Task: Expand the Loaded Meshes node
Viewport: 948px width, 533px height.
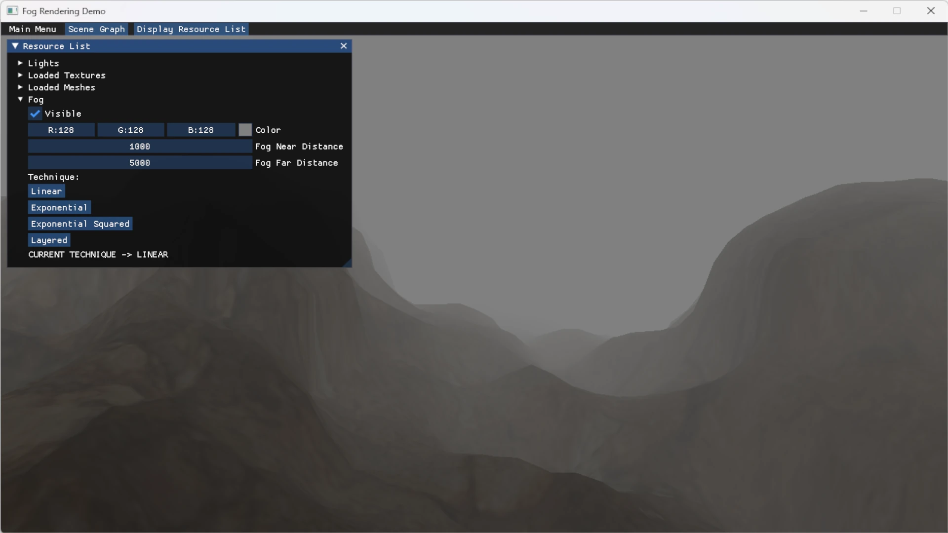Action: [20, 87]
